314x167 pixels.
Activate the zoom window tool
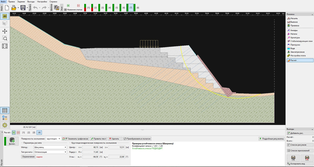coord(5,38)
